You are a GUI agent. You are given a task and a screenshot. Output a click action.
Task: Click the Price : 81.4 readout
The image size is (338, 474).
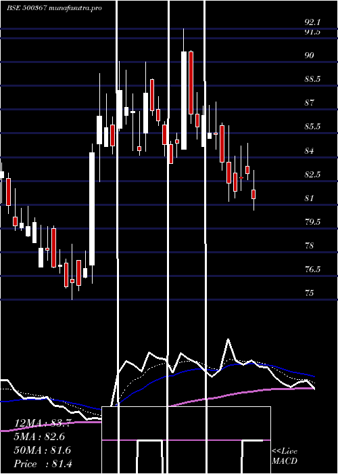click(x=43, y=464)
